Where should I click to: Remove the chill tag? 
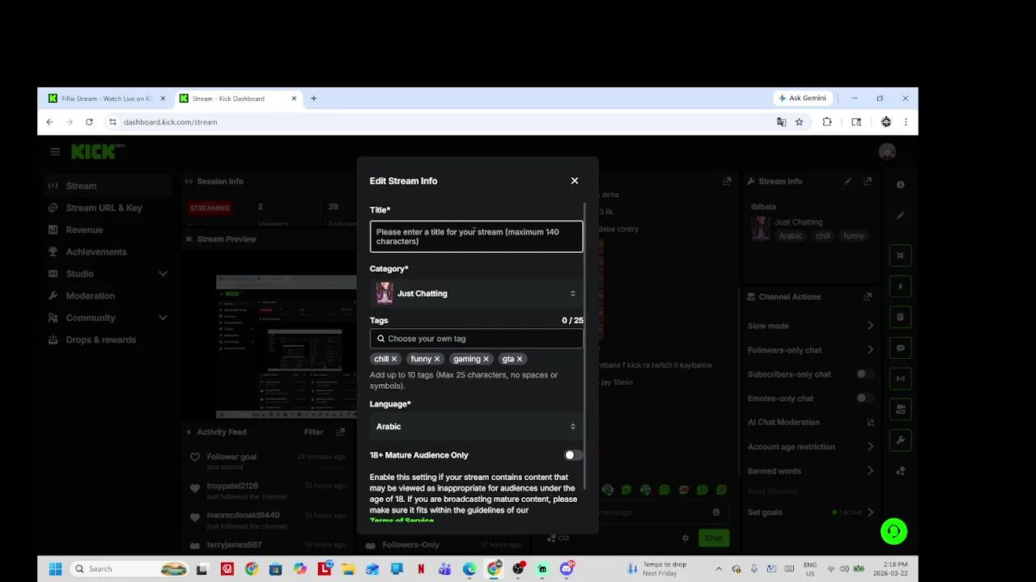tap(394, 359)
